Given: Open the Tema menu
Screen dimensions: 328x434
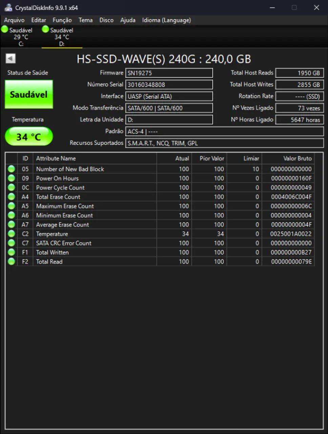Looking at the screenshot, I should tap(86, 20).
